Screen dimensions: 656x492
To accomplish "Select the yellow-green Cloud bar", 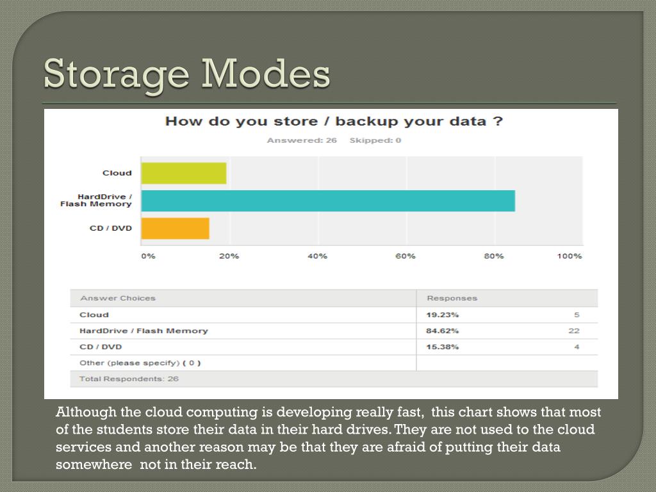I will pyautogui.click(x=184, y=173).
